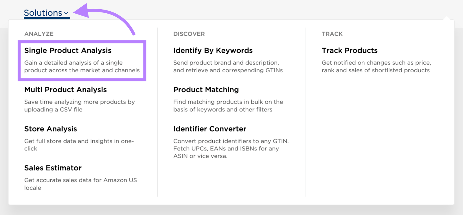Viewport: 463px width, 215px height.
Task: Open the Store Analysis tool
Action: [x=51, y=129]
